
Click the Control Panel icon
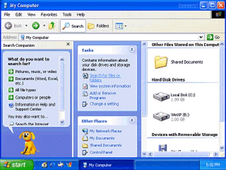[x=85, y=152]
